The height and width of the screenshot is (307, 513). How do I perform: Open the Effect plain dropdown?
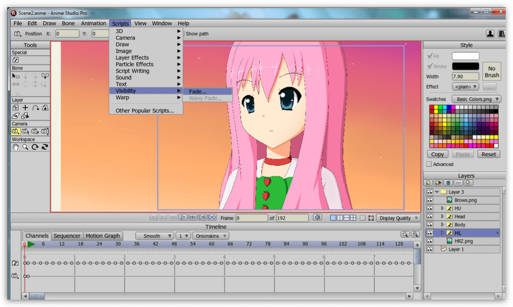click(x=466, y=87)
